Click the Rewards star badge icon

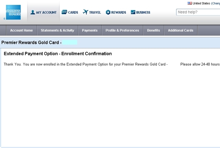(x=108, y=12)
